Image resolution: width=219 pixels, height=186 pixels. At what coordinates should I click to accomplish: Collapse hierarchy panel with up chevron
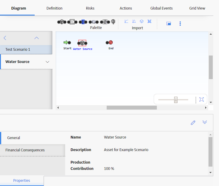36,38
